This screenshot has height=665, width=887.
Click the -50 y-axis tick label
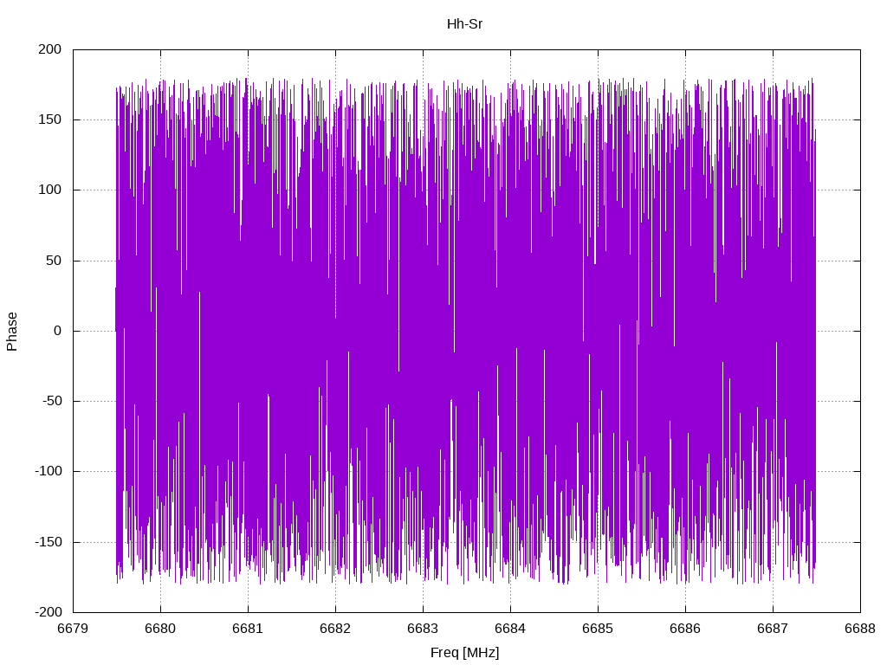click(x=52, y=401)
